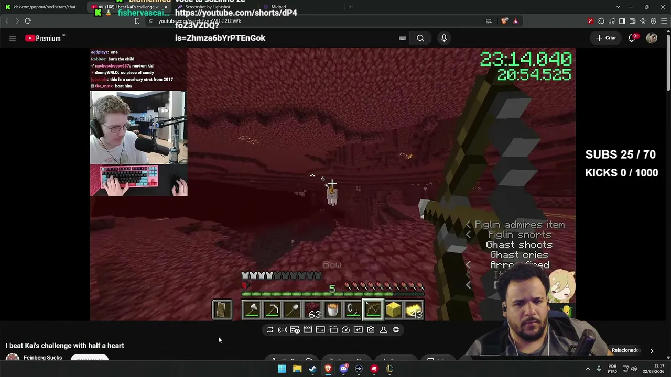671x377 pixels.
Task: Show hidden system tray icons
Action: coord(588,369)
